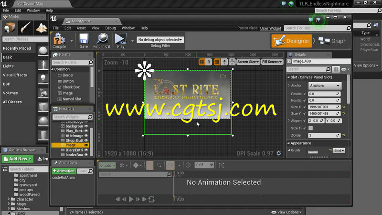Click the zoom to fit icon

pos(232,62)
